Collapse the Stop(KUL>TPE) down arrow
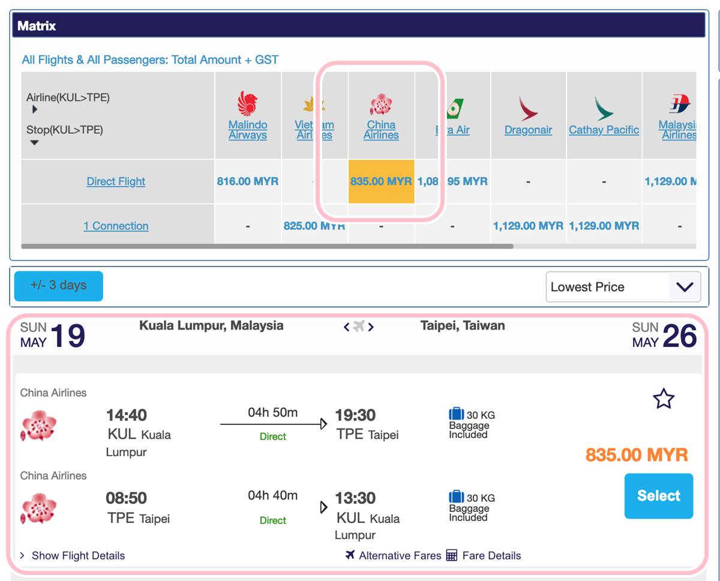The image size is (720, 581). coord(35,142)
